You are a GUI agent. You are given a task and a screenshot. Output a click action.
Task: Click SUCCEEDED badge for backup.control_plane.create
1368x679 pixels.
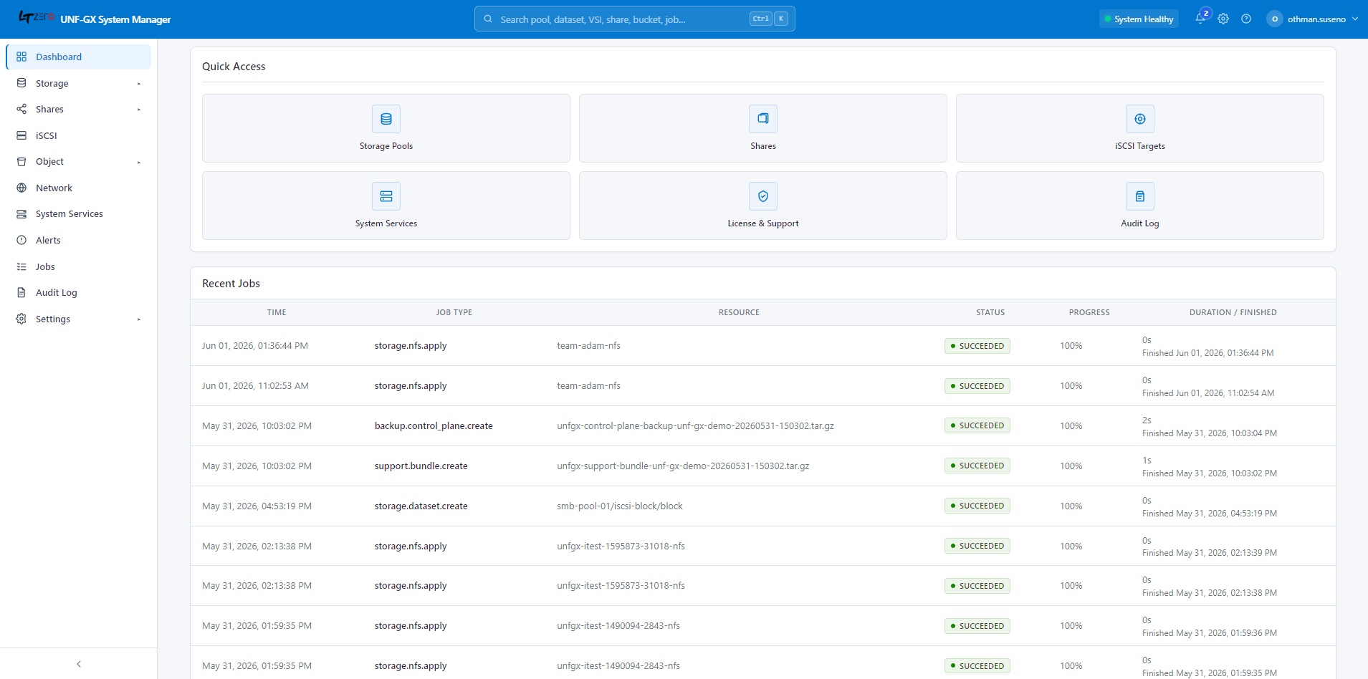coord(977,425)
